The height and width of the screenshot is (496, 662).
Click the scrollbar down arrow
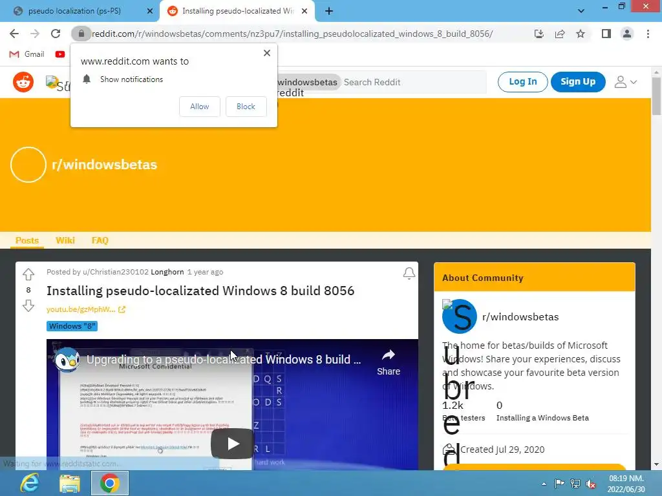[656, 464]
